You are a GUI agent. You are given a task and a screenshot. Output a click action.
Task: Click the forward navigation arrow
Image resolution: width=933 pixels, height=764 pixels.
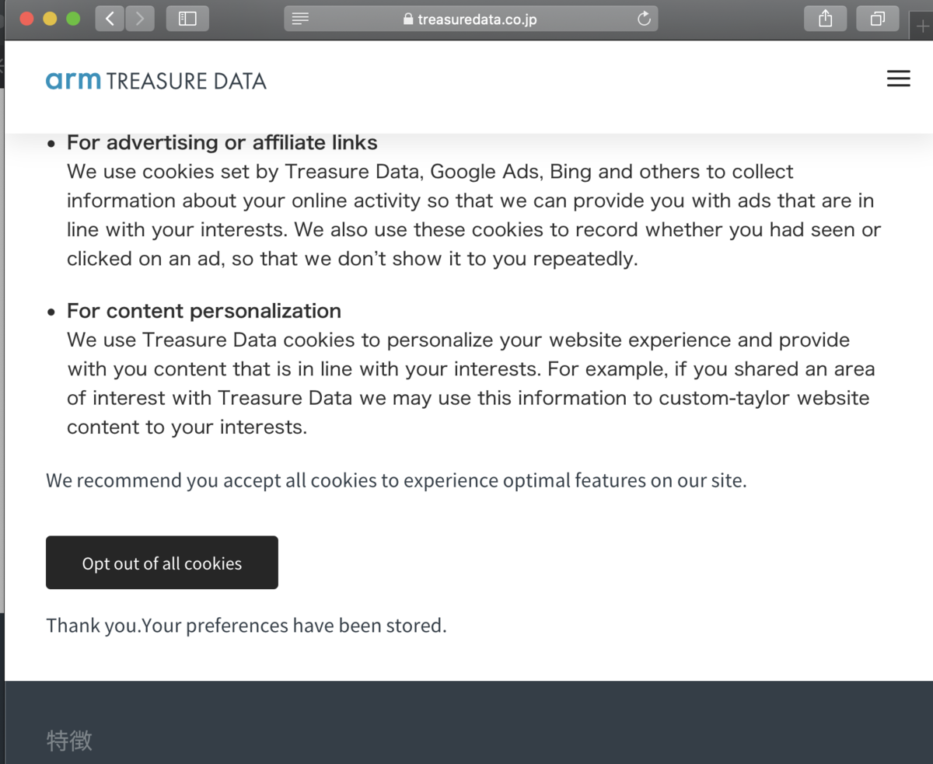(x=139, y=19)
